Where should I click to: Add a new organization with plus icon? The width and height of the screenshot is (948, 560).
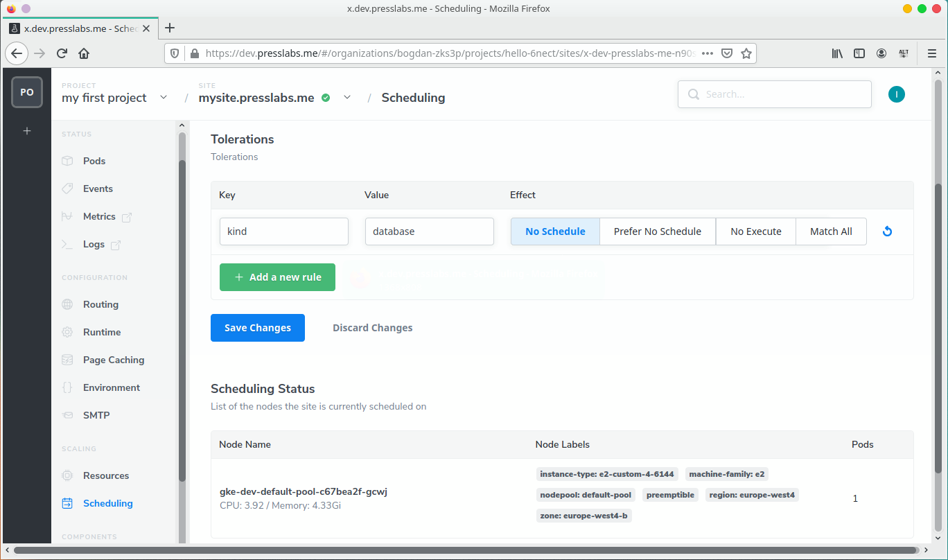click(27, 130)
